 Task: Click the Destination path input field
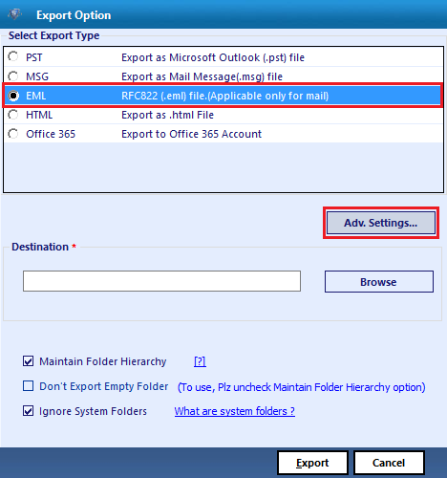click(161, 281)
